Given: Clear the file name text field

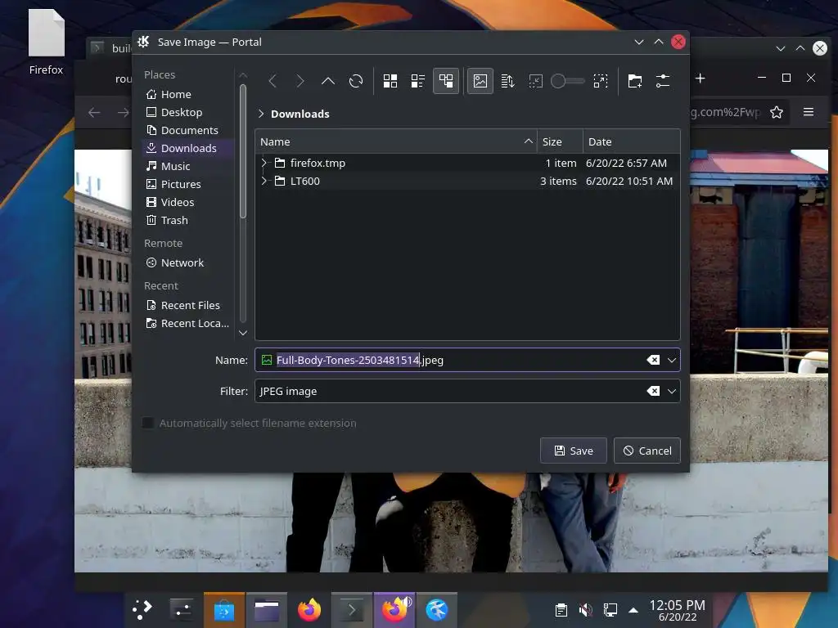Looking at the screenshot, I should point(653,360).
